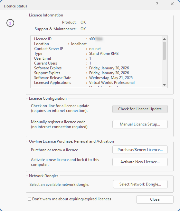Click the X icon in the title bar
The width and height of the screenshot is (180, 211).
coord(172,4)
